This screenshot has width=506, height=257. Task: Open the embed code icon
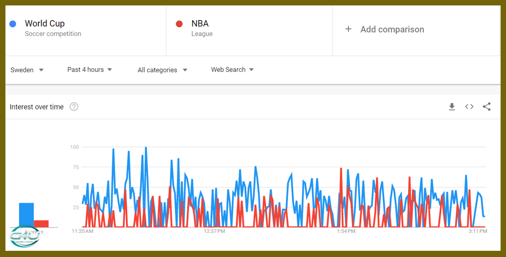(469, 107)
